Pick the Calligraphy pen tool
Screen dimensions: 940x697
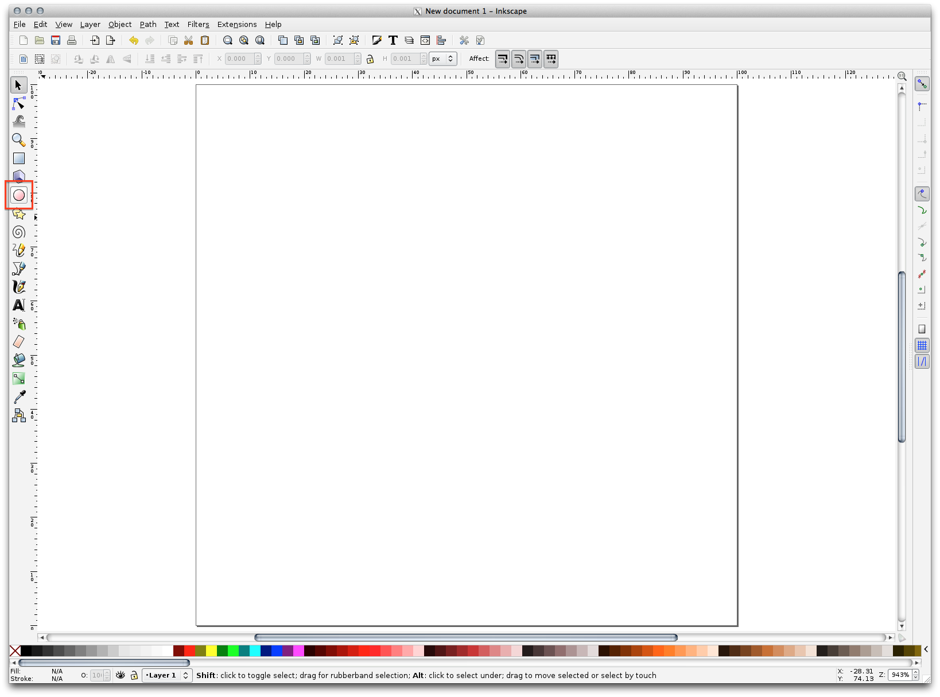click(x=19, y=286)
